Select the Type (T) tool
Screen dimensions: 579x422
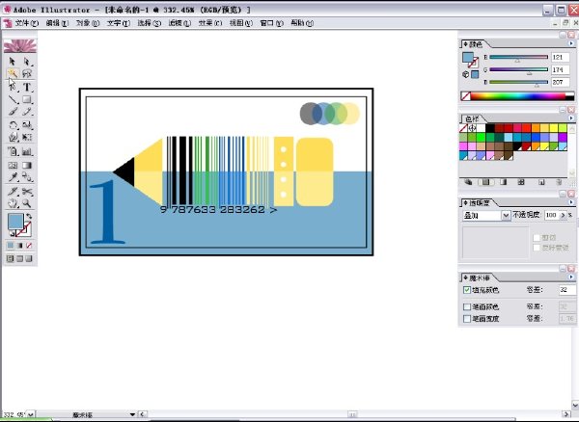27,87
